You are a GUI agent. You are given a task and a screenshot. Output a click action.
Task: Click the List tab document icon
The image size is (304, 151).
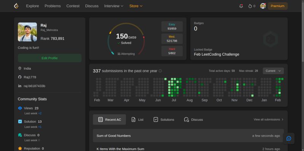coord(133,120)
